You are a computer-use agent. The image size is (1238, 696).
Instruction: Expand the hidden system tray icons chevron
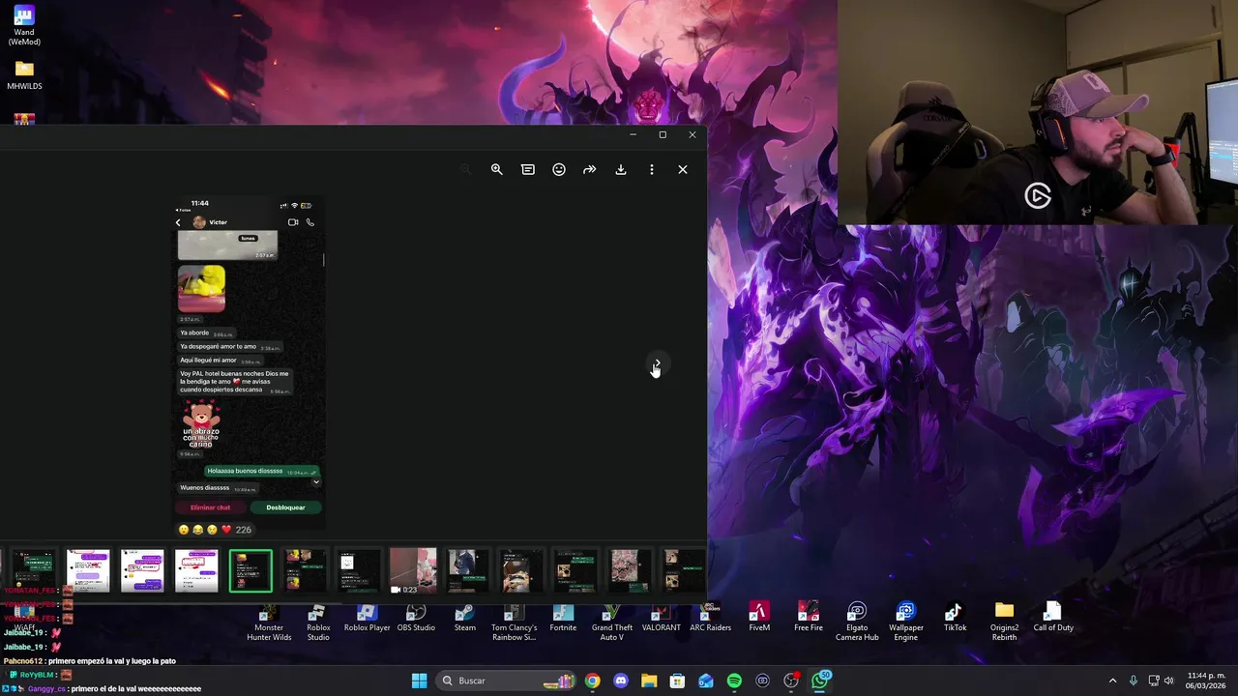(x=1112, y=681)
